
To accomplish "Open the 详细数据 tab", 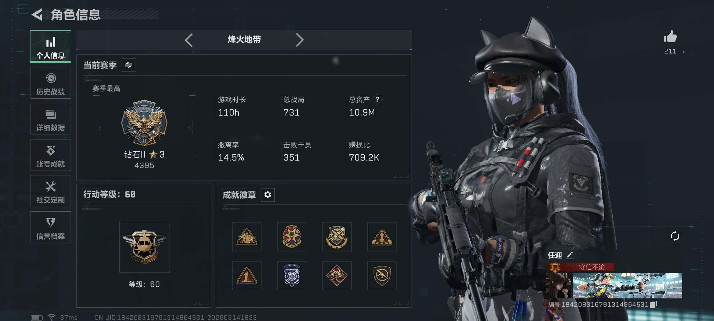I will tap(51, 119).
